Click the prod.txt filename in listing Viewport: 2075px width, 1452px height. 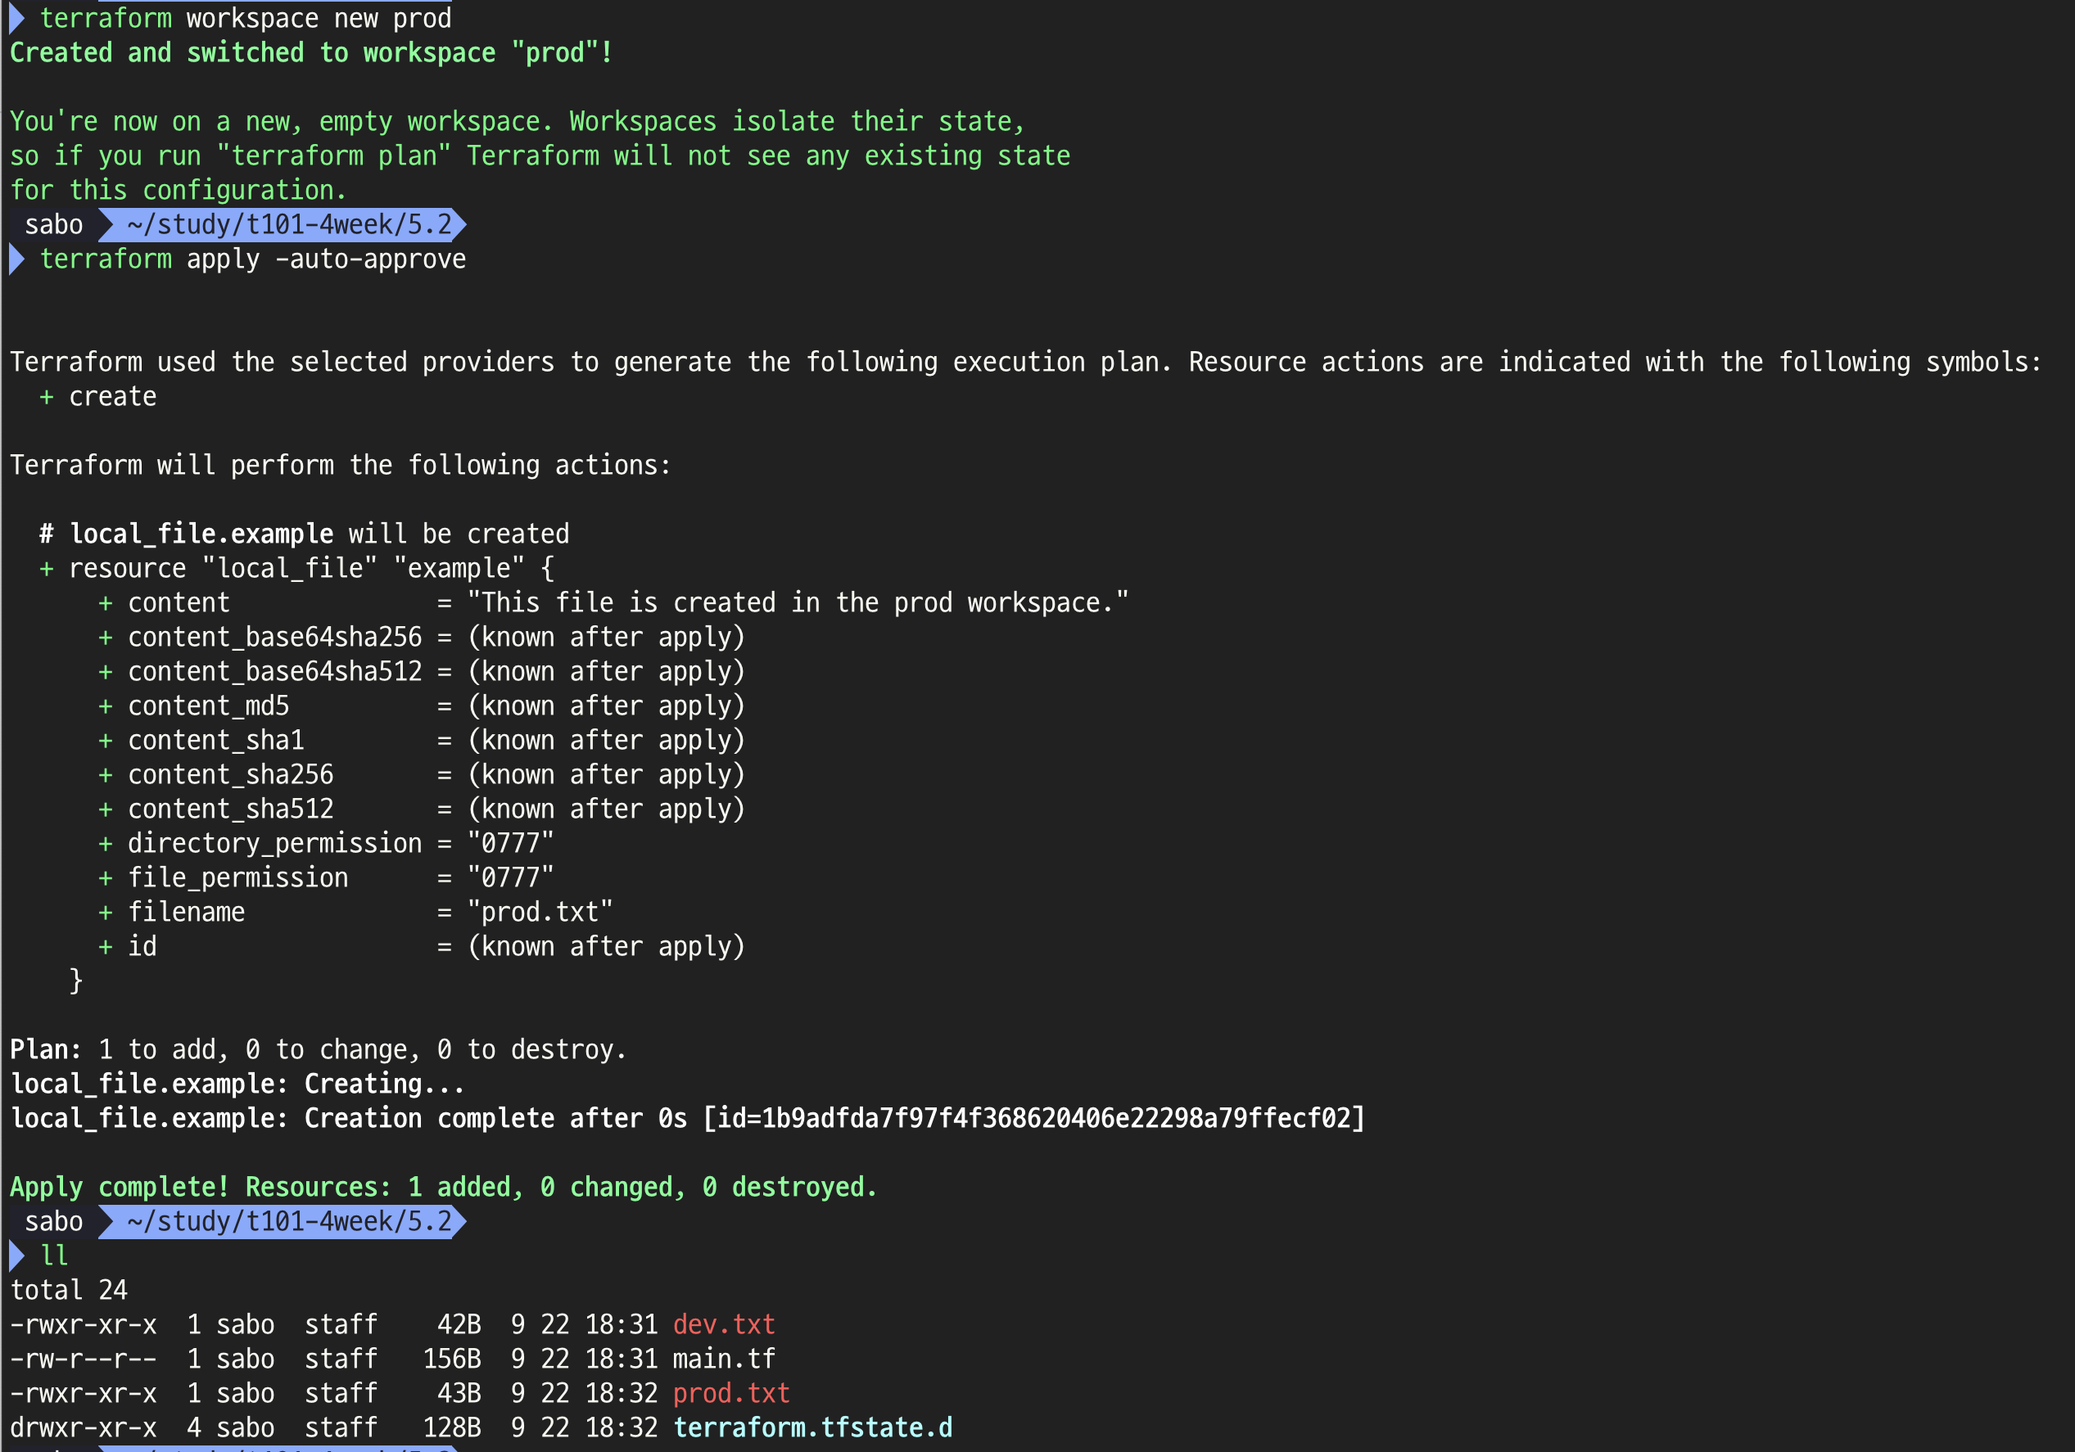coord(730,1392)
